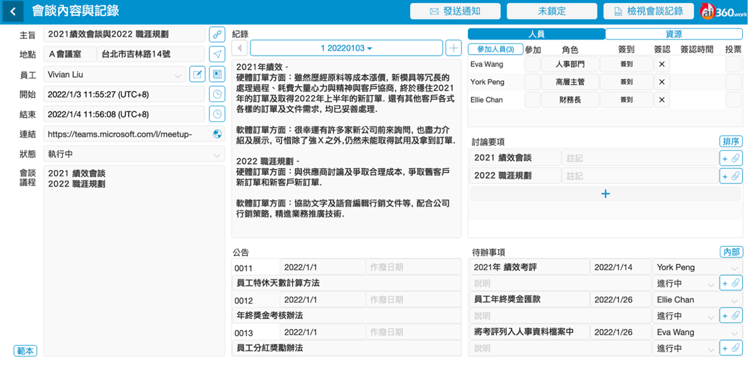The image size is (750, 366).
Task: Toggle the 參加 checkbox for Eva Wang
Action: coord(532,64)
